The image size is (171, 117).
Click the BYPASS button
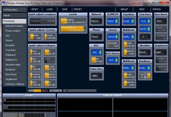(157, 9)
